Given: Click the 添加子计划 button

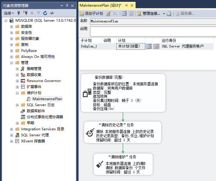Looking at the screenshot, I should (x=92, y=14).
